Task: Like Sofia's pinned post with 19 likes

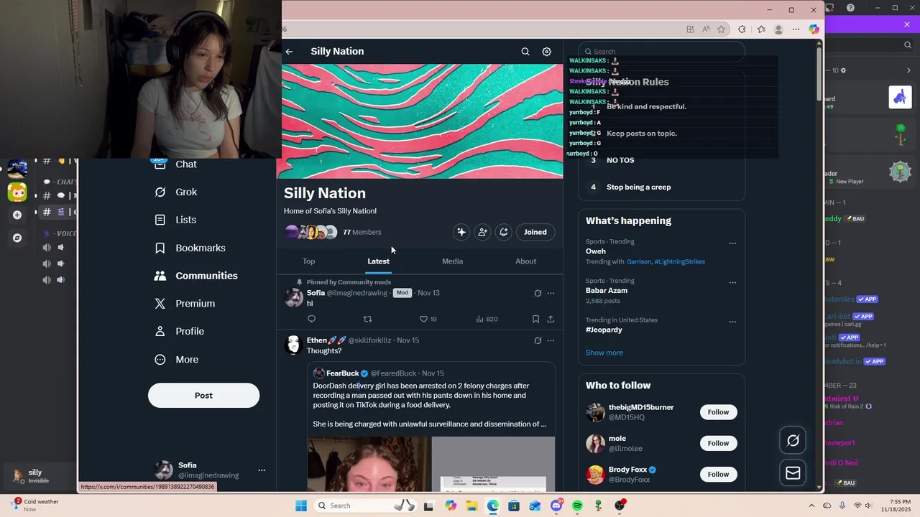Action: (428, 319)
